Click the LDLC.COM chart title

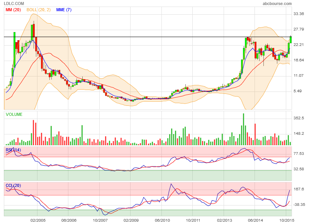pos(14,3)
